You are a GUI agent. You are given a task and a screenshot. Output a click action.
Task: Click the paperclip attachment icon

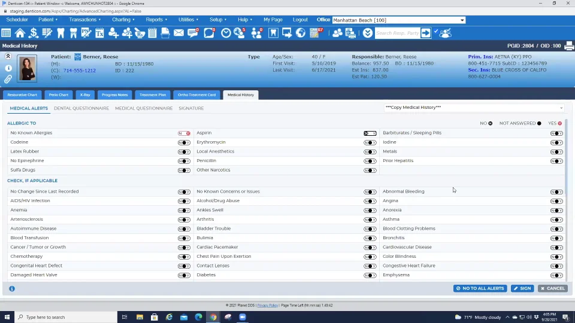pos(8,79)
